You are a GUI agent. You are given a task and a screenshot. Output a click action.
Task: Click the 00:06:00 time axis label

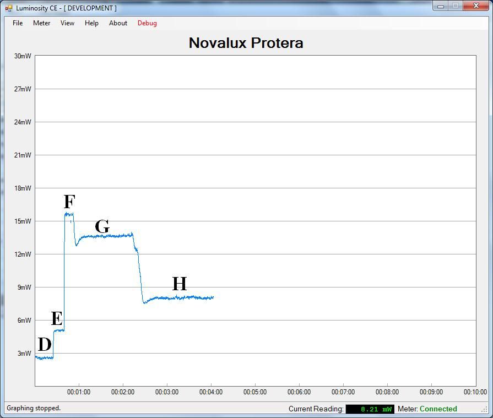click(x=299, y=392)
